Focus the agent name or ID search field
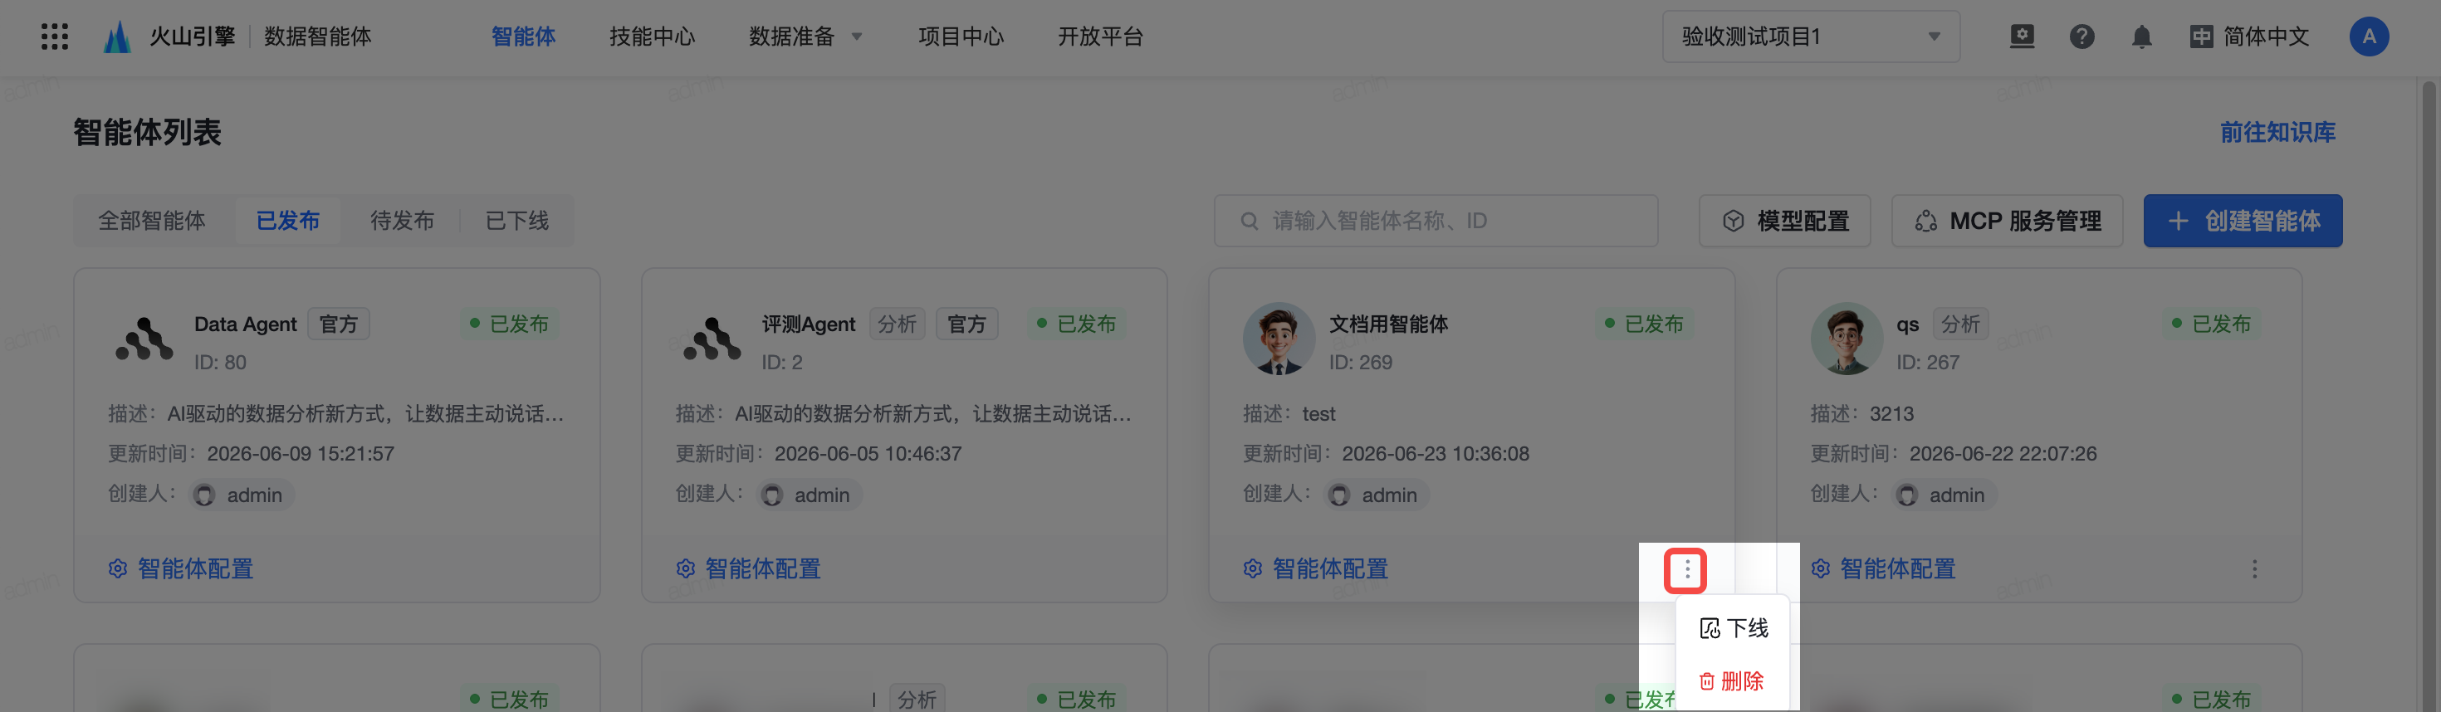The width and height of the screenshot is (2441, 712). pos(1436,222)
